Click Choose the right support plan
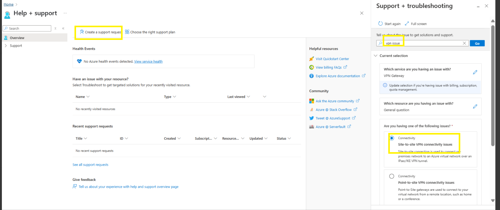This screenshot has width=500, height=210. pyautogui.click(x=150, y=32)
